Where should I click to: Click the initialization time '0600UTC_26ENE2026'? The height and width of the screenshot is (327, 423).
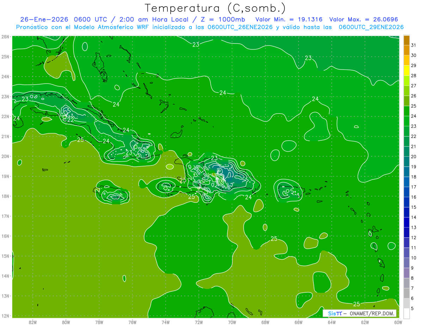[x=240, y=27]
